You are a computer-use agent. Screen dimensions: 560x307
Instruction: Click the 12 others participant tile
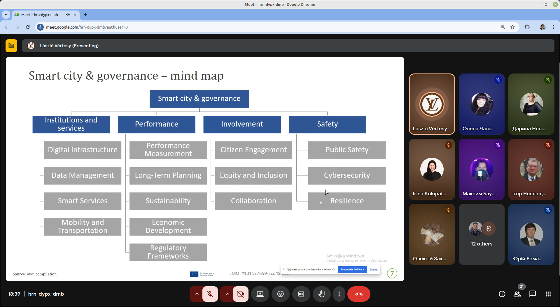pyautogui.click(x=481, y=234)
